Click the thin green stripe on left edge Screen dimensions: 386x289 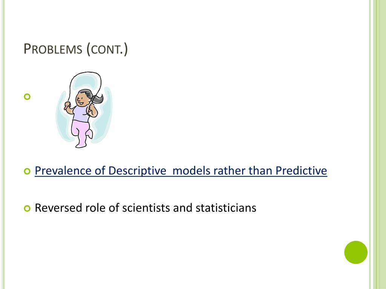coord(3,144)
